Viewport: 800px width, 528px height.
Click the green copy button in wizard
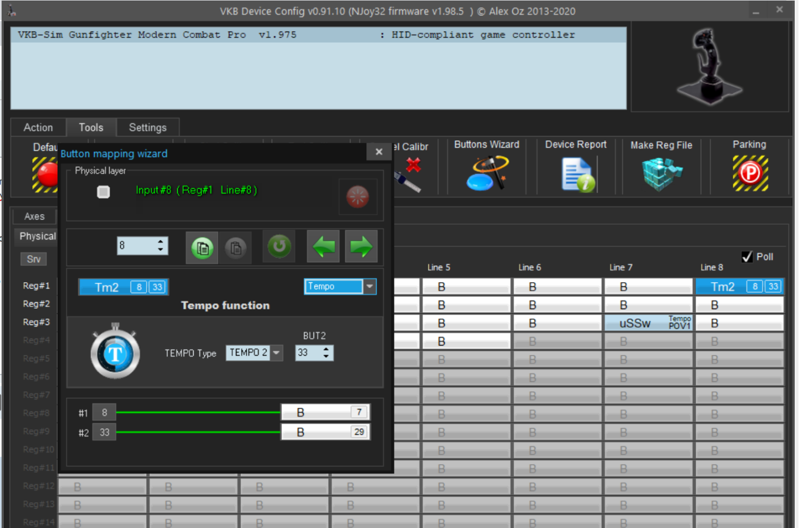coord(202,248)
